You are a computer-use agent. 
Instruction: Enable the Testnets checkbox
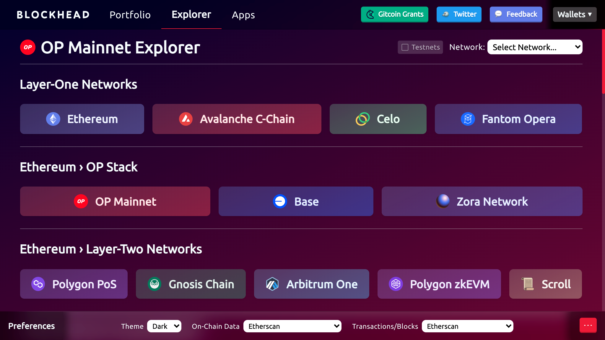tap(405, 47)
